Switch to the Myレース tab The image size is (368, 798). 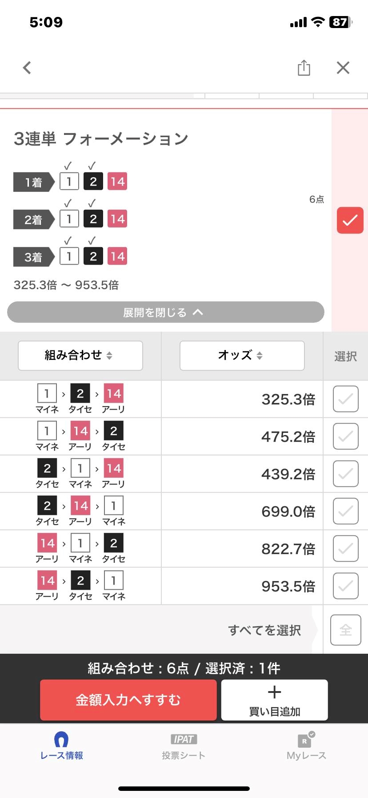coord(306,746)
